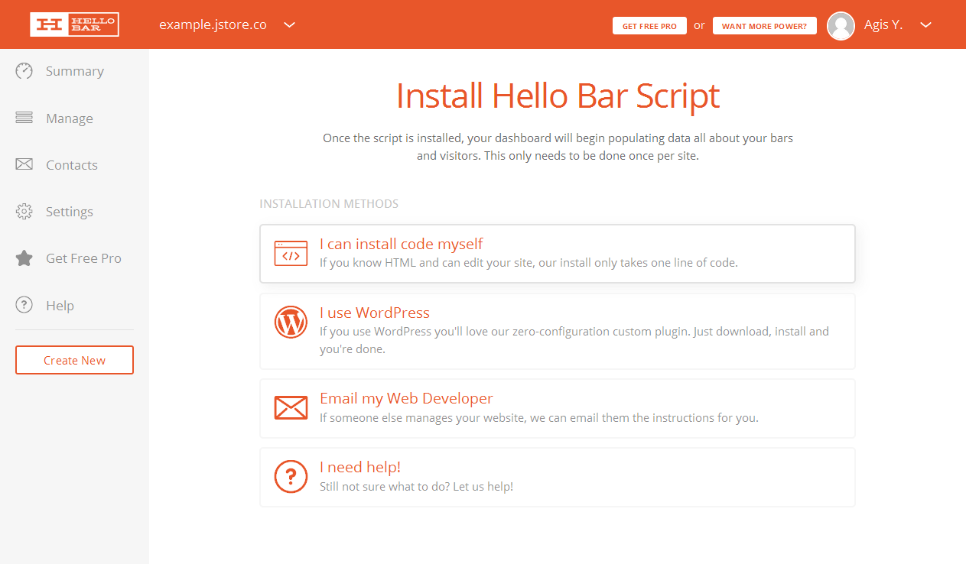Image resolution: width=966 pixels, height=564 pixels.
Task: Click the orange email envelope icon
Action: point(291,407)
